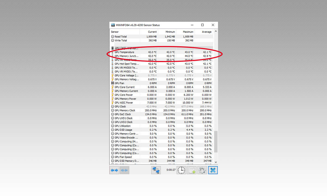This screenshot has height=196, width=327.
Task: Click the thermometer icon beside GPU Hot Spot Temp
Action: tap(113, 64)
